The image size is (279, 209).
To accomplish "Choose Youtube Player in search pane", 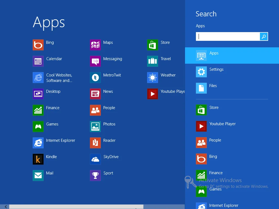I will [232, 126].
